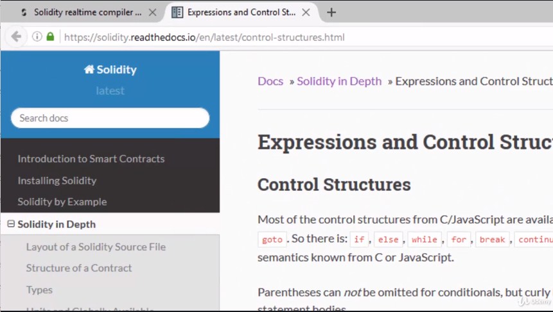The image size is (553, 312).
Task: Click the Expressions tab book favicon
Action: tap(177, 12)
